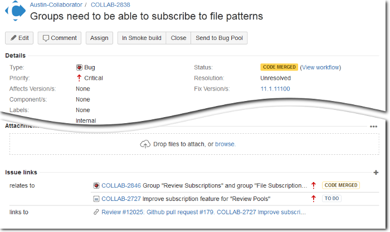
Task: Select the In Smoke build transition
Action: click(x=142, y=38)
